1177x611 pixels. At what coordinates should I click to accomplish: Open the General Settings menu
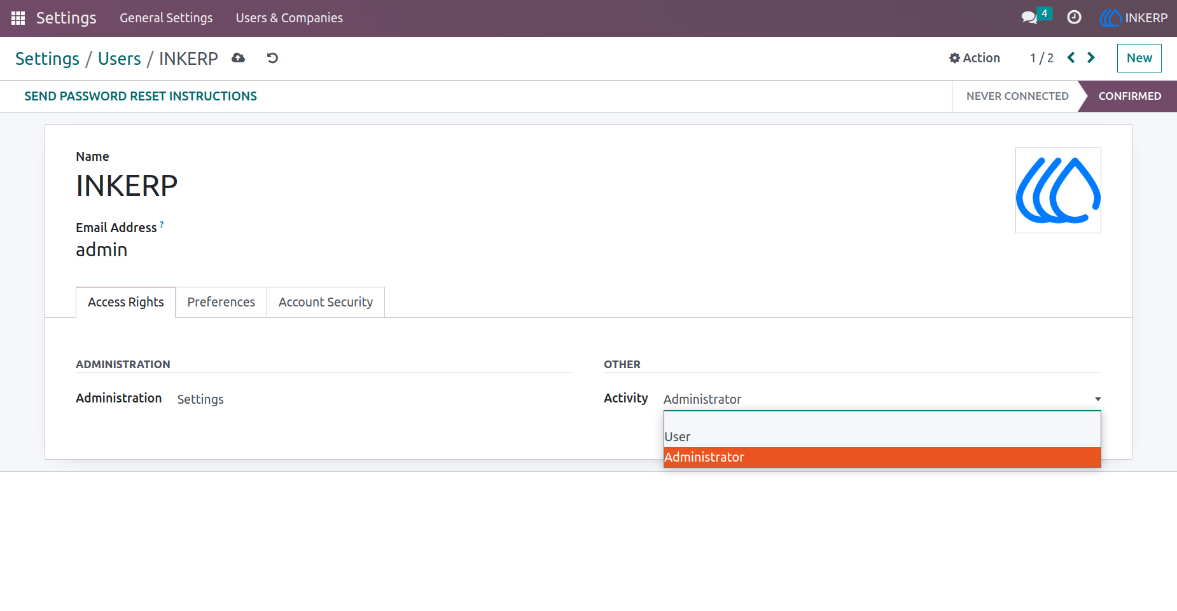coord(166,18)
